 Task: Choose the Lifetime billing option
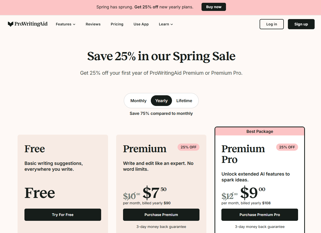(184, 101)
